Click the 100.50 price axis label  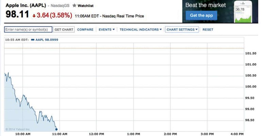pyautogui.click(x=251, y=75)
